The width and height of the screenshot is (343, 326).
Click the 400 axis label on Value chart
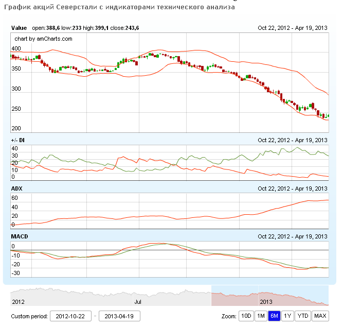(16, 48)
